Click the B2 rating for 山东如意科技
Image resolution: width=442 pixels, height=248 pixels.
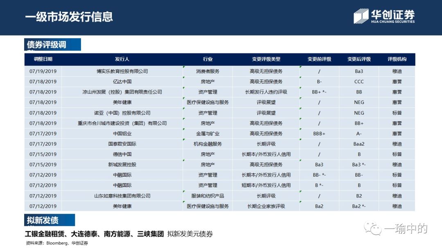coord(359,196)
